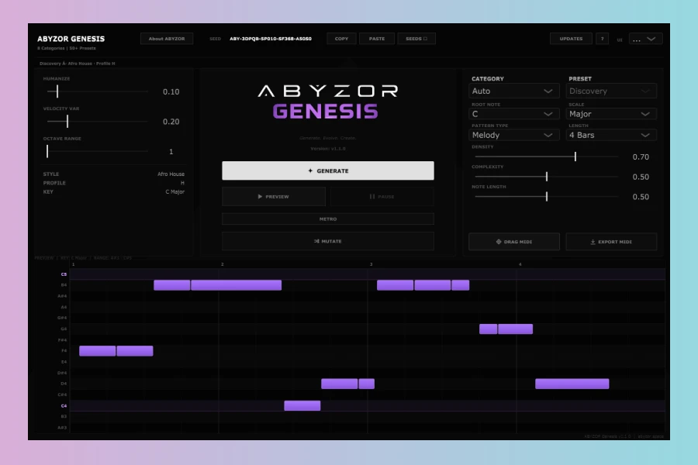Open the Root Note dropdown
The width and height of the screenshot is (698, 465).
point(513,114)
